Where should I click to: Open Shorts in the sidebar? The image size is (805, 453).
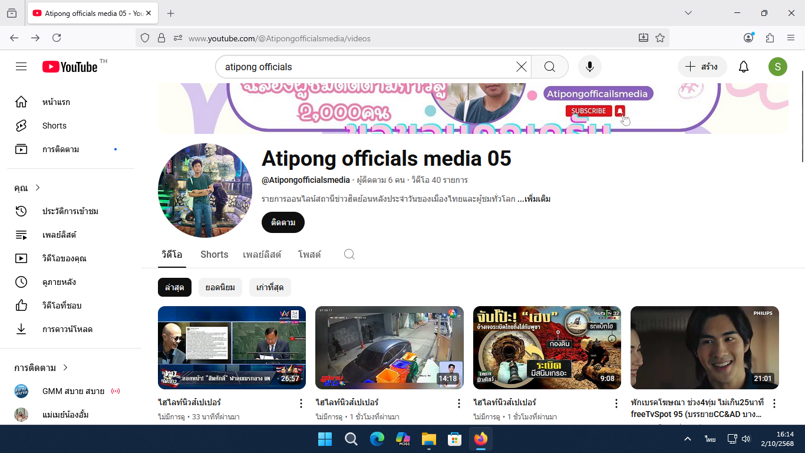click(x=71, y=126)
